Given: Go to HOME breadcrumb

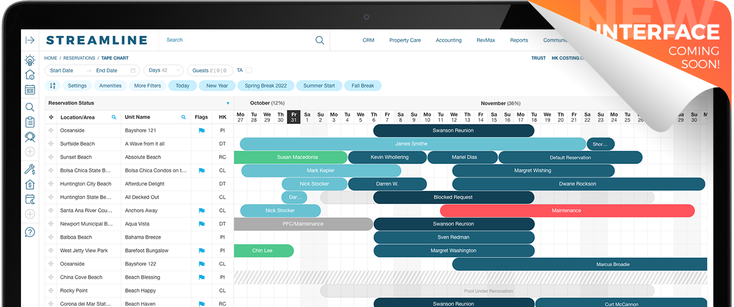Looking at the screenshot, I should (51, 58).
